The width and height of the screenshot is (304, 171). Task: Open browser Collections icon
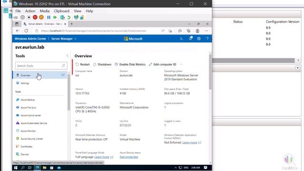pyautogui.click(x=189, y=31)
